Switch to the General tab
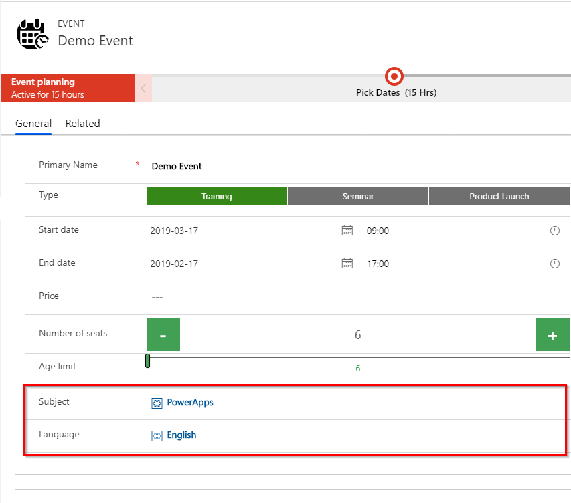 point(33,124)
